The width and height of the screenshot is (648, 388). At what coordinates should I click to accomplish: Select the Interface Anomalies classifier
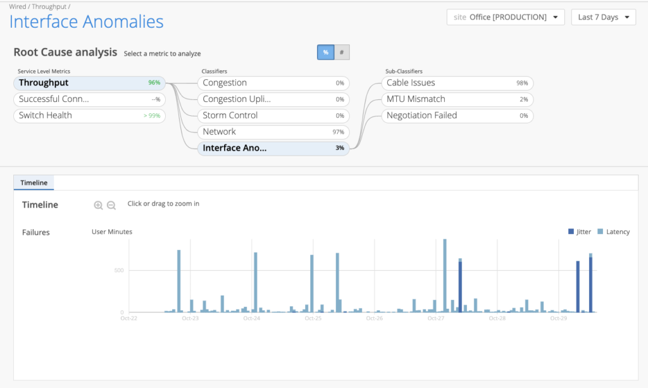[273, 148]
